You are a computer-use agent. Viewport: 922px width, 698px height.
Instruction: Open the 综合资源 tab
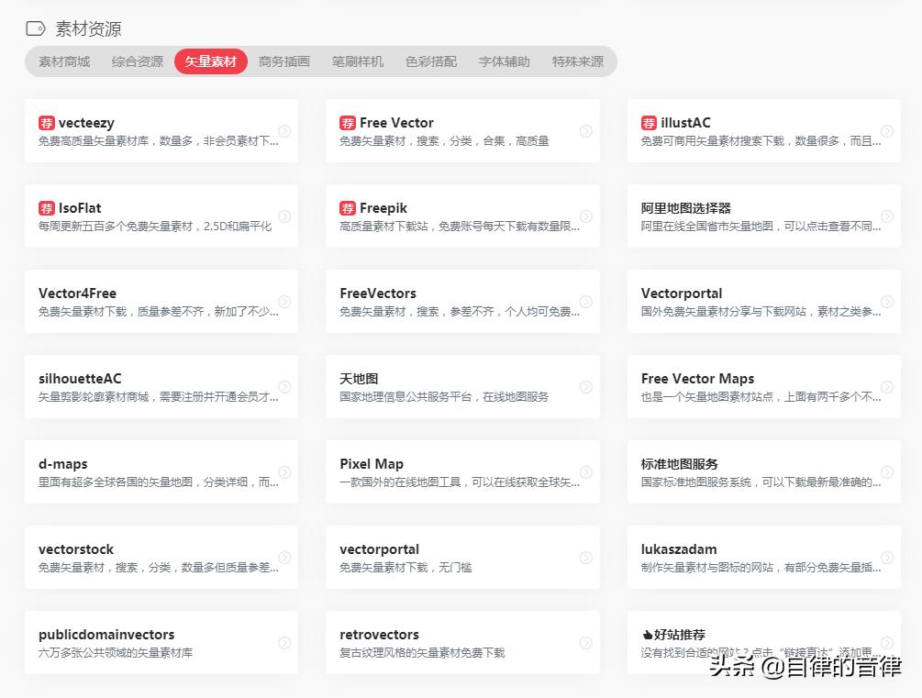click(x=137, y=61)
